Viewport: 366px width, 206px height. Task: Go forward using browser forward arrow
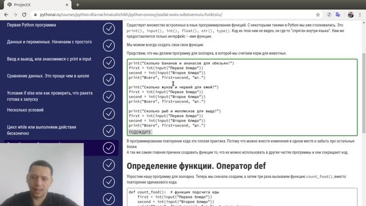point(15,15)
